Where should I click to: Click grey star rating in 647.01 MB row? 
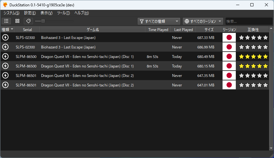tap(253, 85)
